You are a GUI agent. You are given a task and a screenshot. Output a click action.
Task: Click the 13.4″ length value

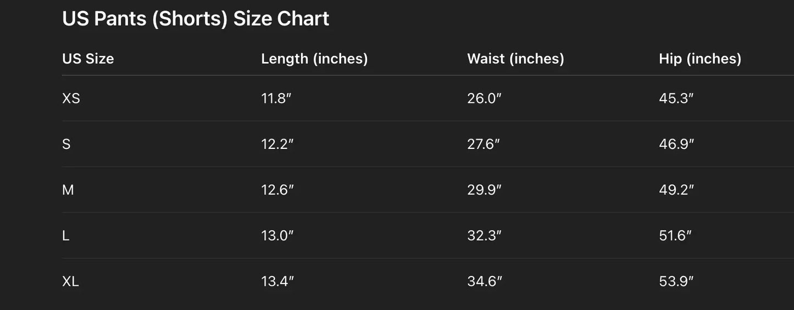[x=277, y=281]
